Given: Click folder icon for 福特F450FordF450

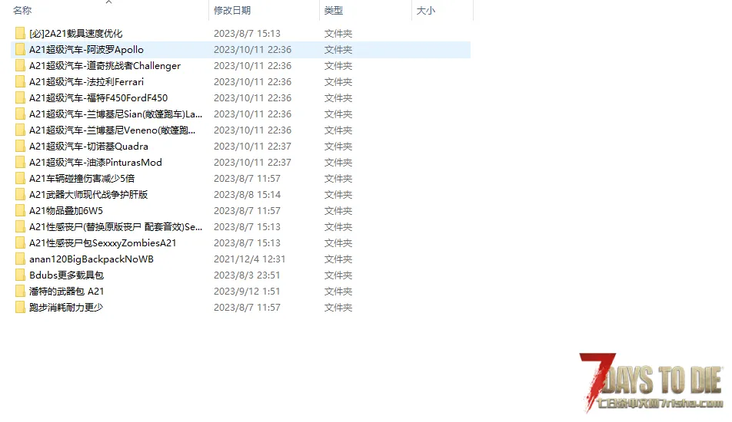Looking at the screenshot, I should pyautogui.click(x=20, y=98).
